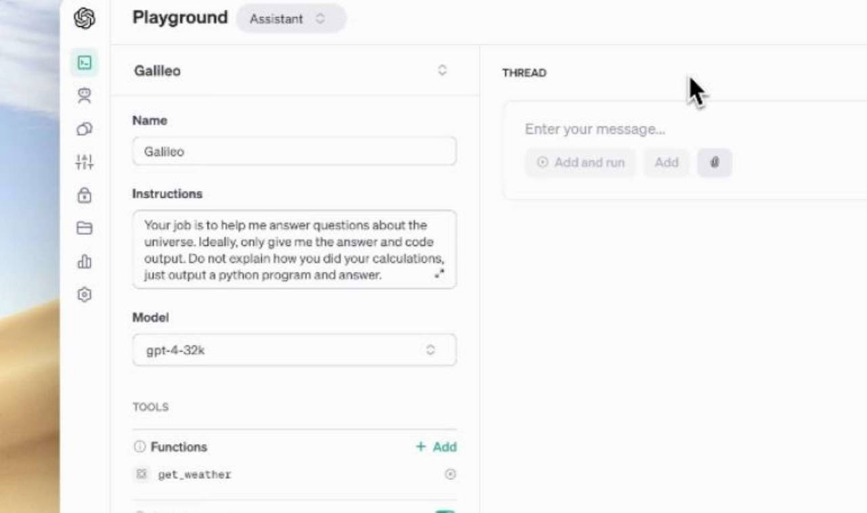Open Fine-tuning via the sliders sidebar icon

click(x=84, y=162)
